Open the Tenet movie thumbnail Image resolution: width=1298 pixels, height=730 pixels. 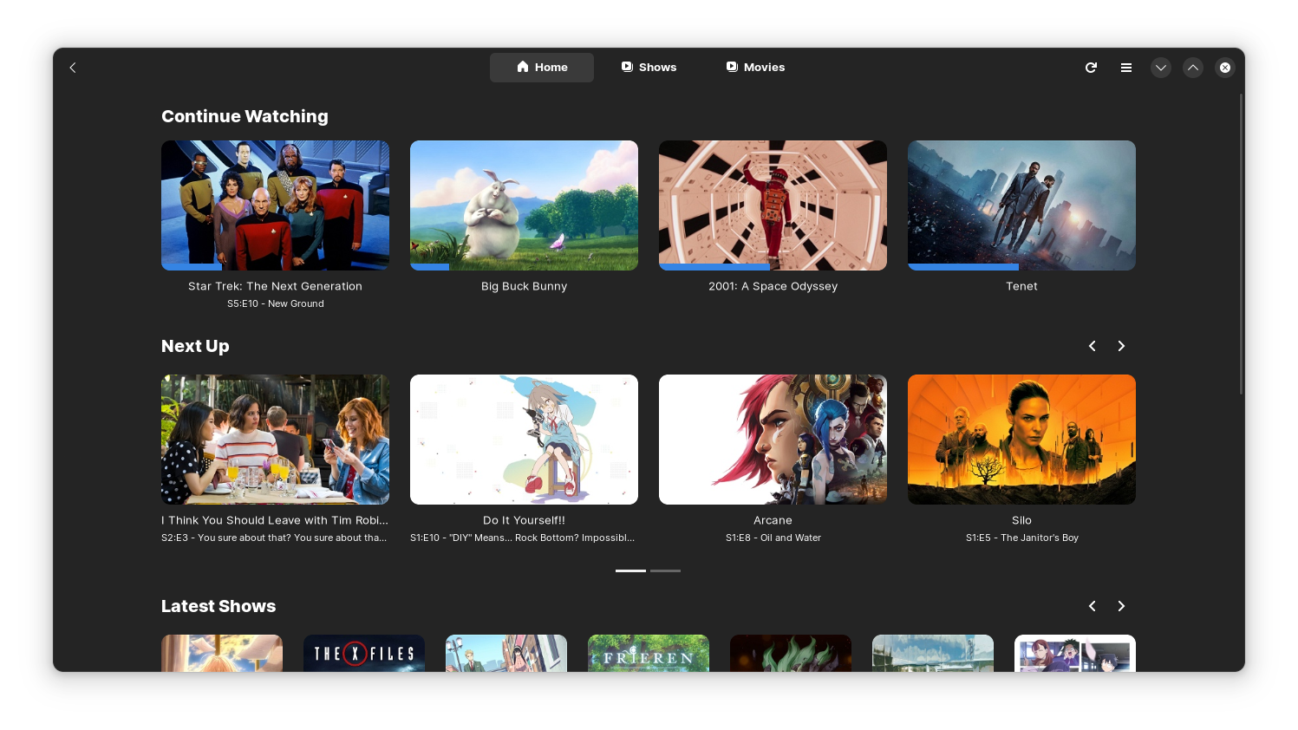1021,205
